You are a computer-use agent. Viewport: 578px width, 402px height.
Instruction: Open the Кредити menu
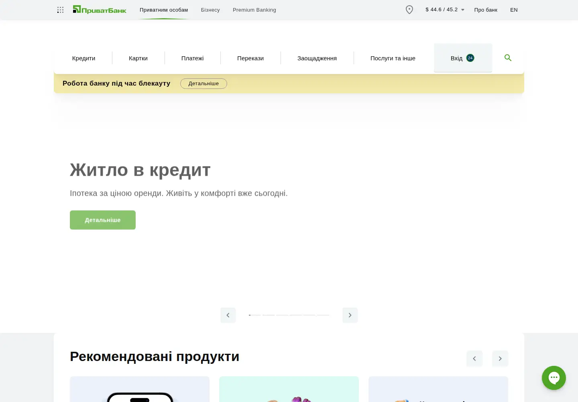pyautogui.click(x=83, y=58)
